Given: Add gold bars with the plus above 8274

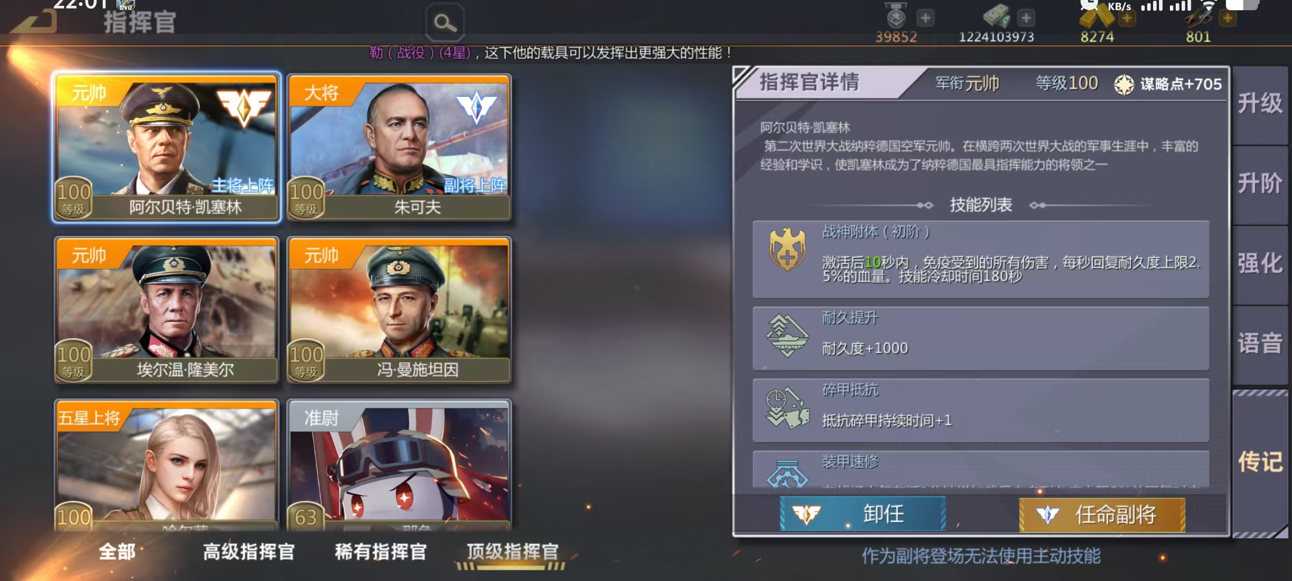Looking at the screenshot, I should 1127,19.
